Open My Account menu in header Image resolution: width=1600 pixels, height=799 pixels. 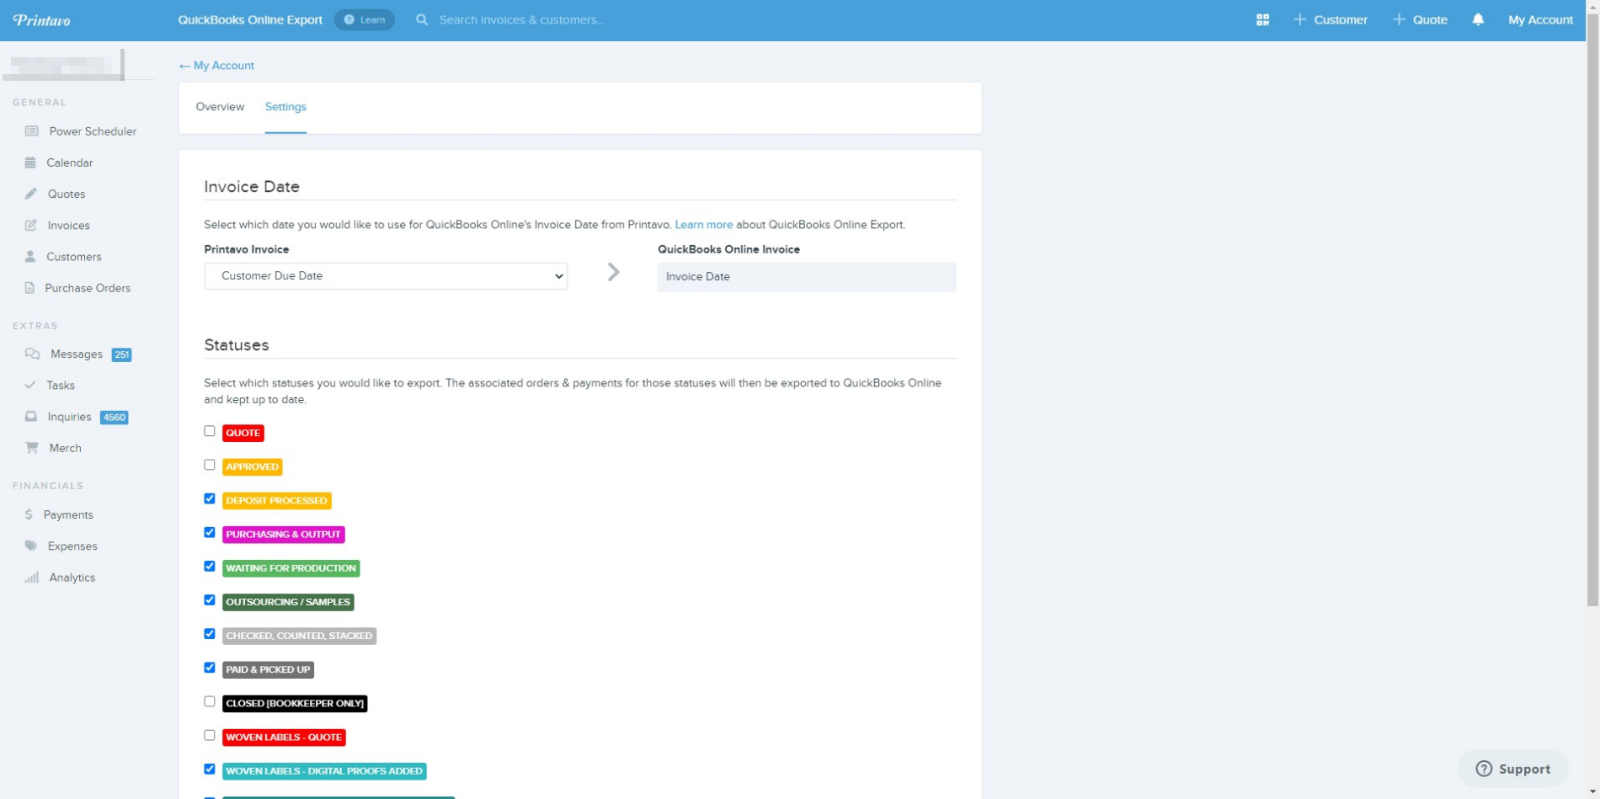[1540, 19]
